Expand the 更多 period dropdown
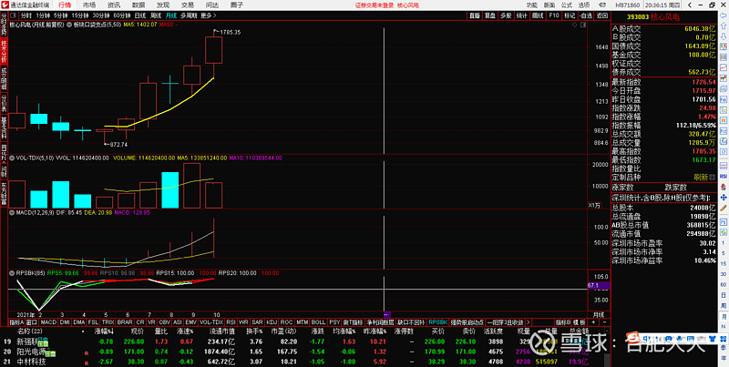 tap(209, 15)
